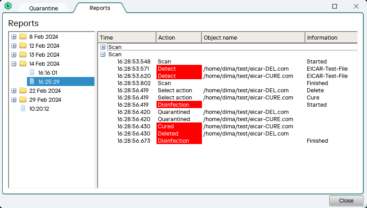Switch to the Quarantine tab
Screen dimensions: 367x208
pos(43,8)
